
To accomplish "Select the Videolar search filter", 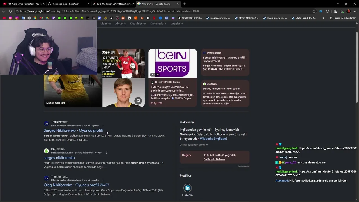I will point(106,24).
